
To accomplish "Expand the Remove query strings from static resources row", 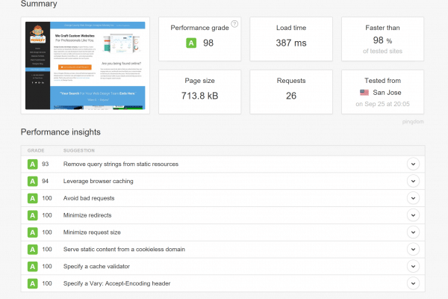I will (x=413, y=164).
